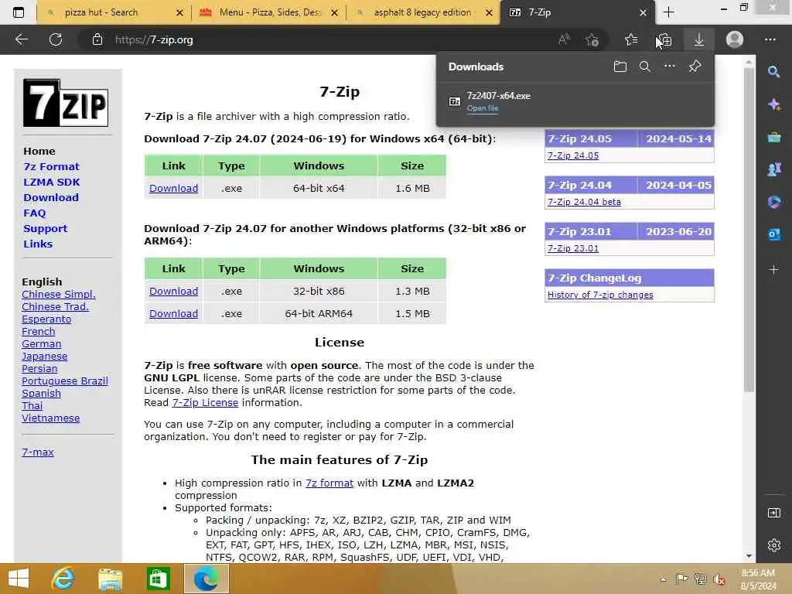Toggle the Downloads toolbar button
The image size is (792, 594).
699,39
